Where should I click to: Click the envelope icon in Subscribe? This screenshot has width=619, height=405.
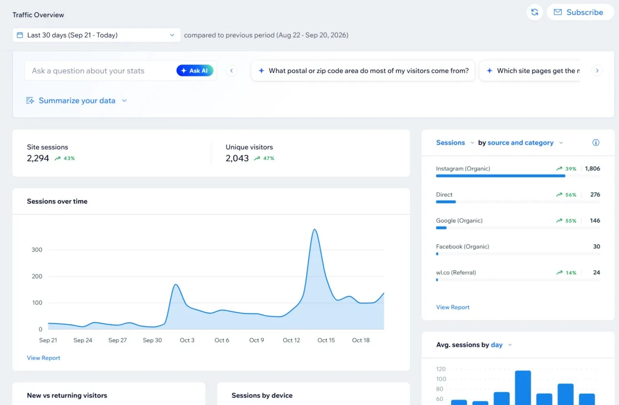click(557, 12)
